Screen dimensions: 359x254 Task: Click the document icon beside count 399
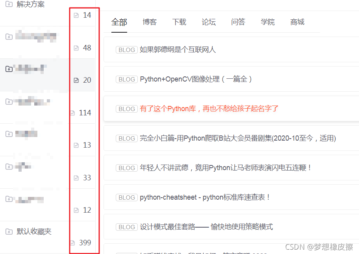72,243
